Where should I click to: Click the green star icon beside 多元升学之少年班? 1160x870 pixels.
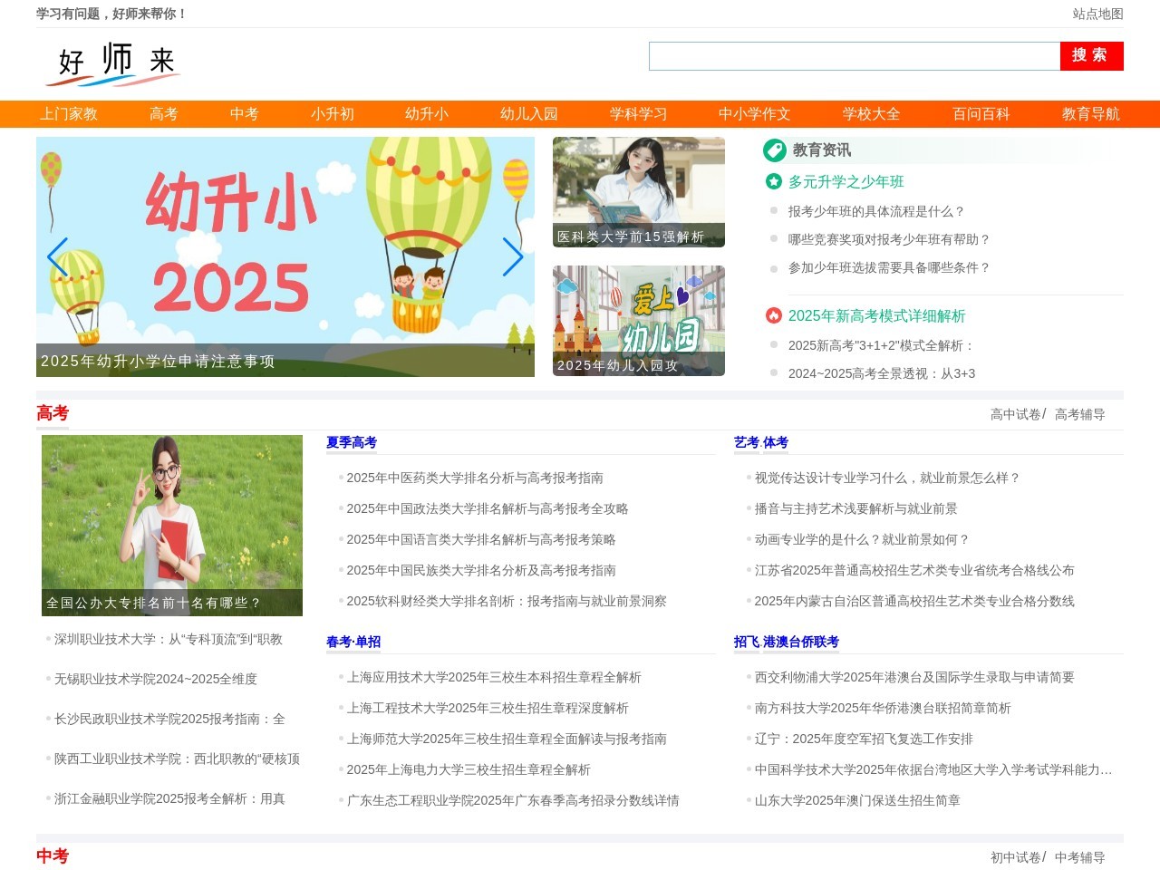(774, 181)
